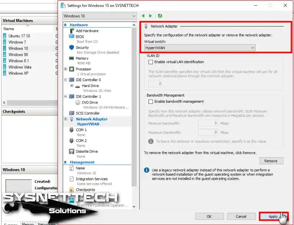This screenshot has width=294, height=225.
Task: Select '4096 MB' memory value
Action: pos(84,63)
